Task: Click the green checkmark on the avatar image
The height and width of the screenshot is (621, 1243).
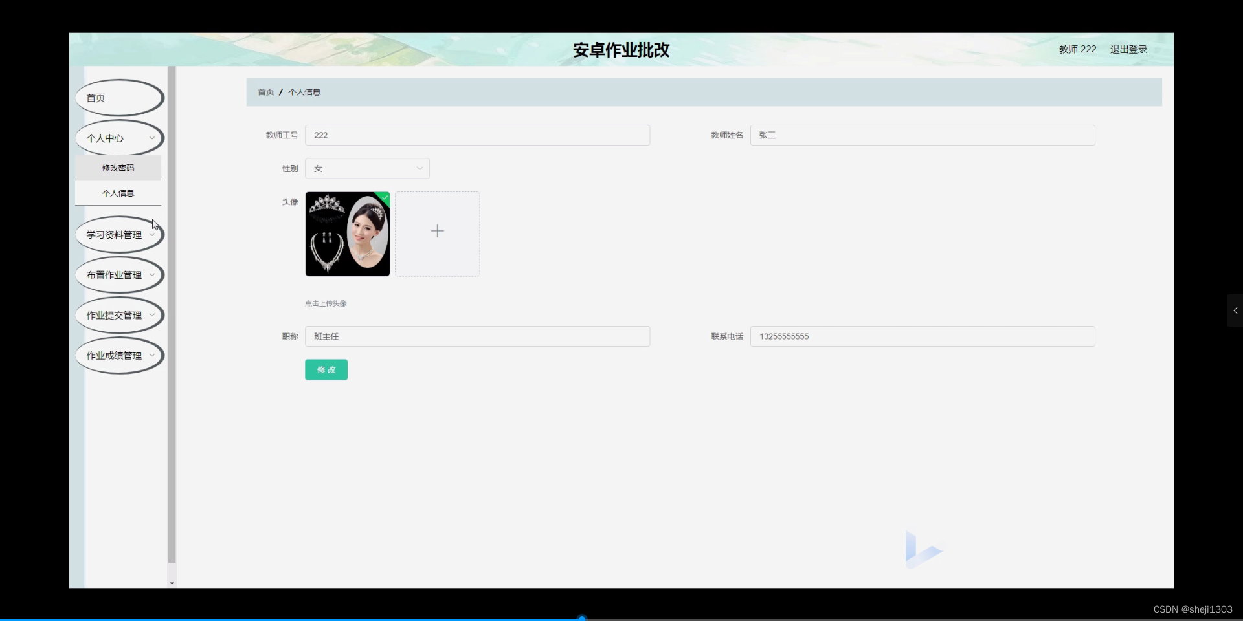Action: (x=385, y=197)
